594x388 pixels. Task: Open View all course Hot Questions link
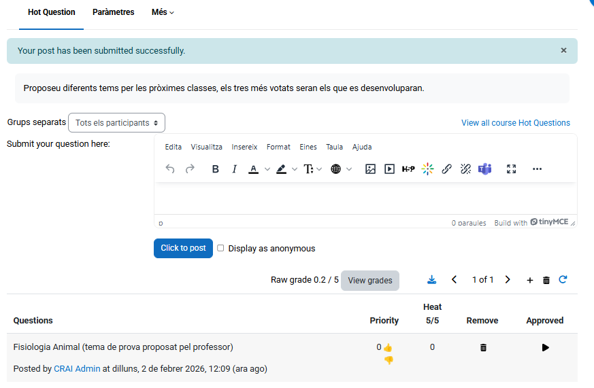coord(515,123)
